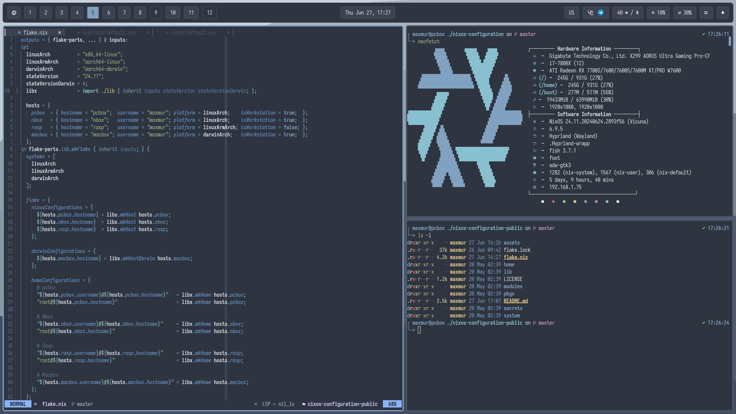Click the red color dot in neofetch
Image resolution: width=736 pixels, height=414 pixels.
553,202
